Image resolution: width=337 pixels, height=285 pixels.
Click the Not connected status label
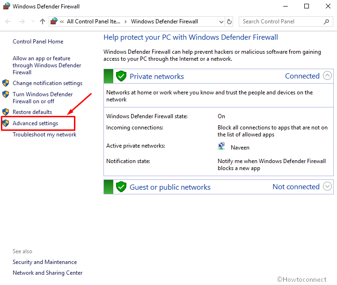(x=296, y=187)
